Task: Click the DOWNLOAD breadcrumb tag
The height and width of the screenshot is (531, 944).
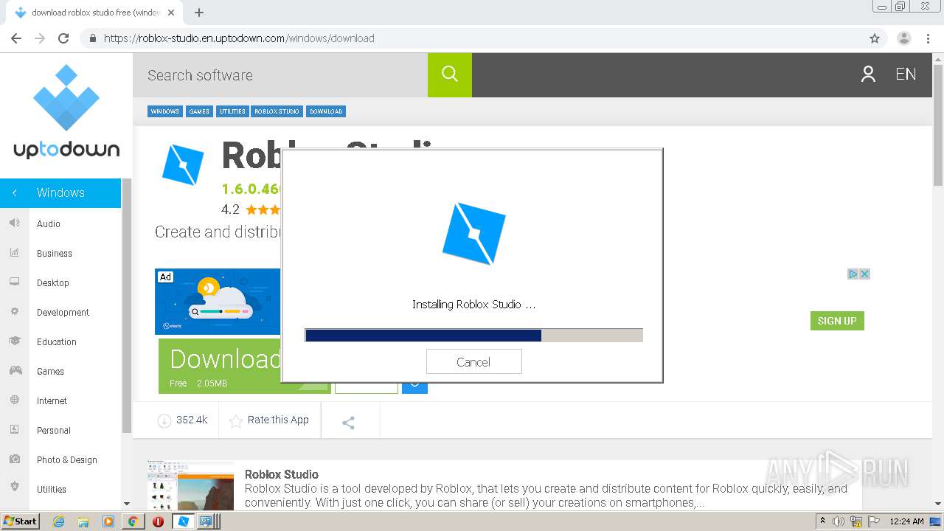Action: (326, 111)
